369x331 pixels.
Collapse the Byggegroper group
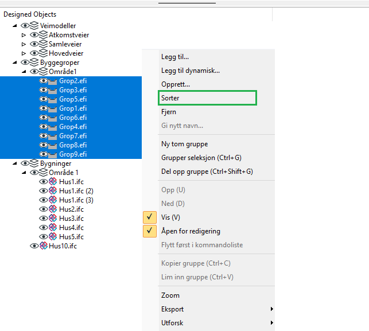point(14,63)
